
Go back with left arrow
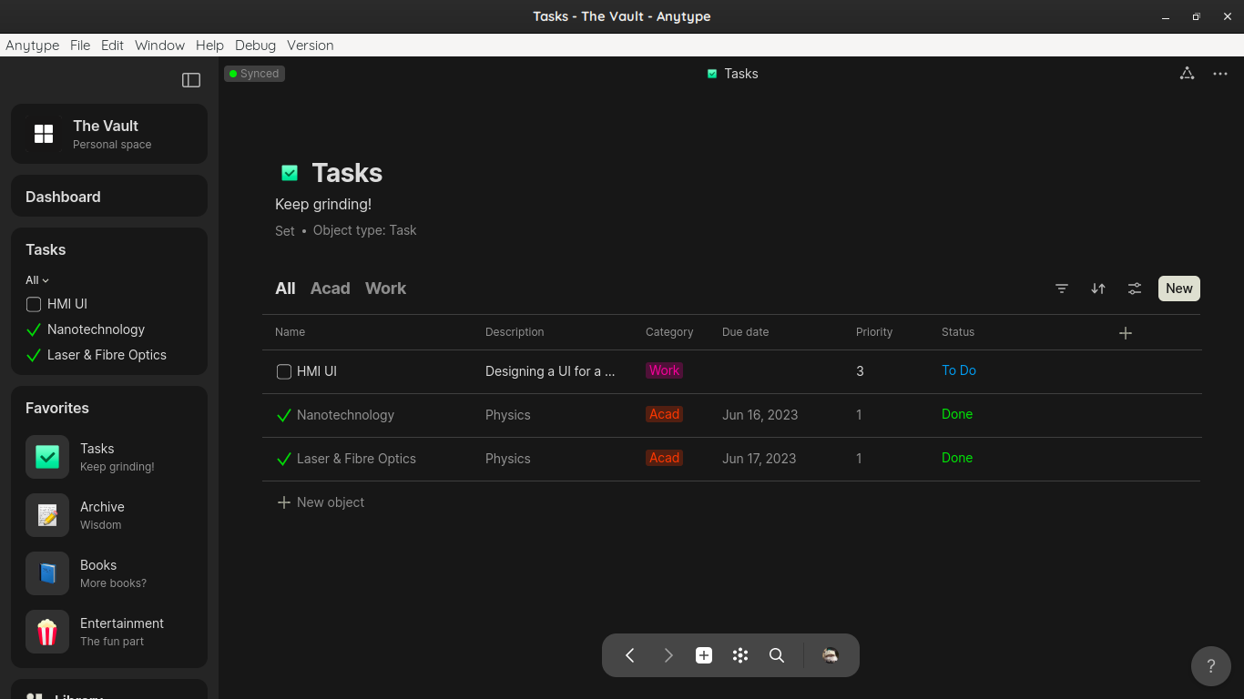click(630, 655)
